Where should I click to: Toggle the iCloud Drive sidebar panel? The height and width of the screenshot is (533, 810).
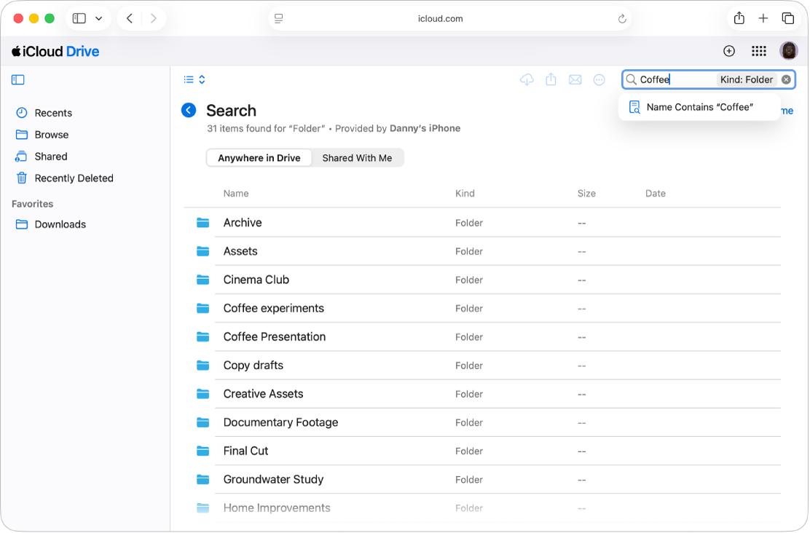pyautogui.click(x=18, y=79)
